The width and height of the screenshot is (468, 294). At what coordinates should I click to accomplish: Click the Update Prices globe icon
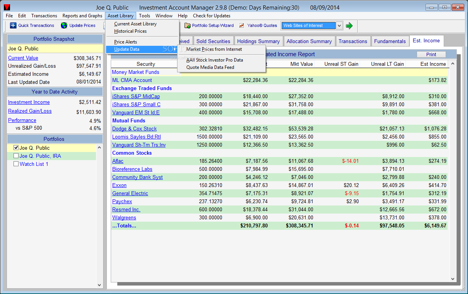click(x=64, y=25)
